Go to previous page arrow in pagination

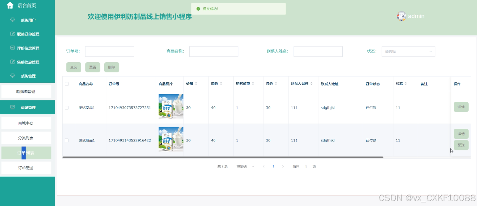263,166
